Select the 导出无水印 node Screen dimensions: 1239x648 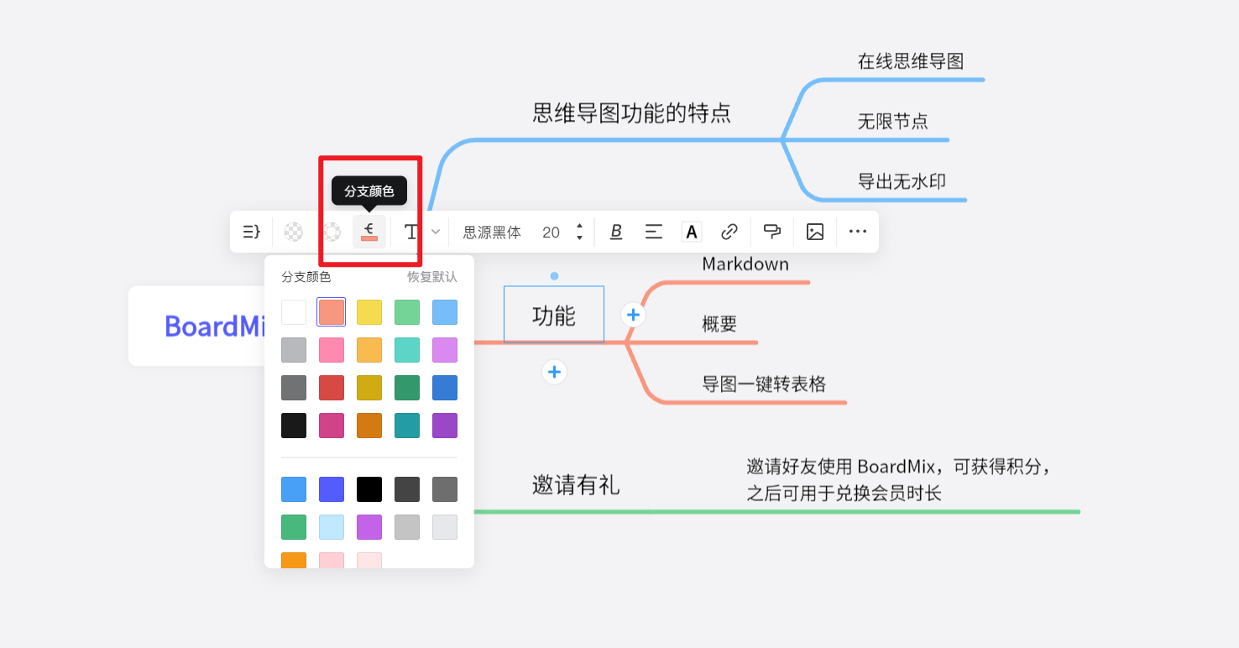click(902, 181)
